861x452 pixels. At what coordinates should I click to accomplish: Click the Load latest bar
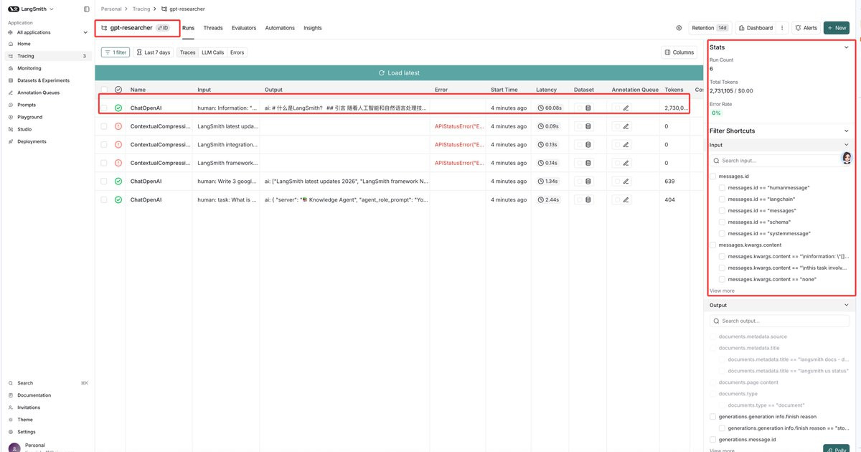click(399, 73)
